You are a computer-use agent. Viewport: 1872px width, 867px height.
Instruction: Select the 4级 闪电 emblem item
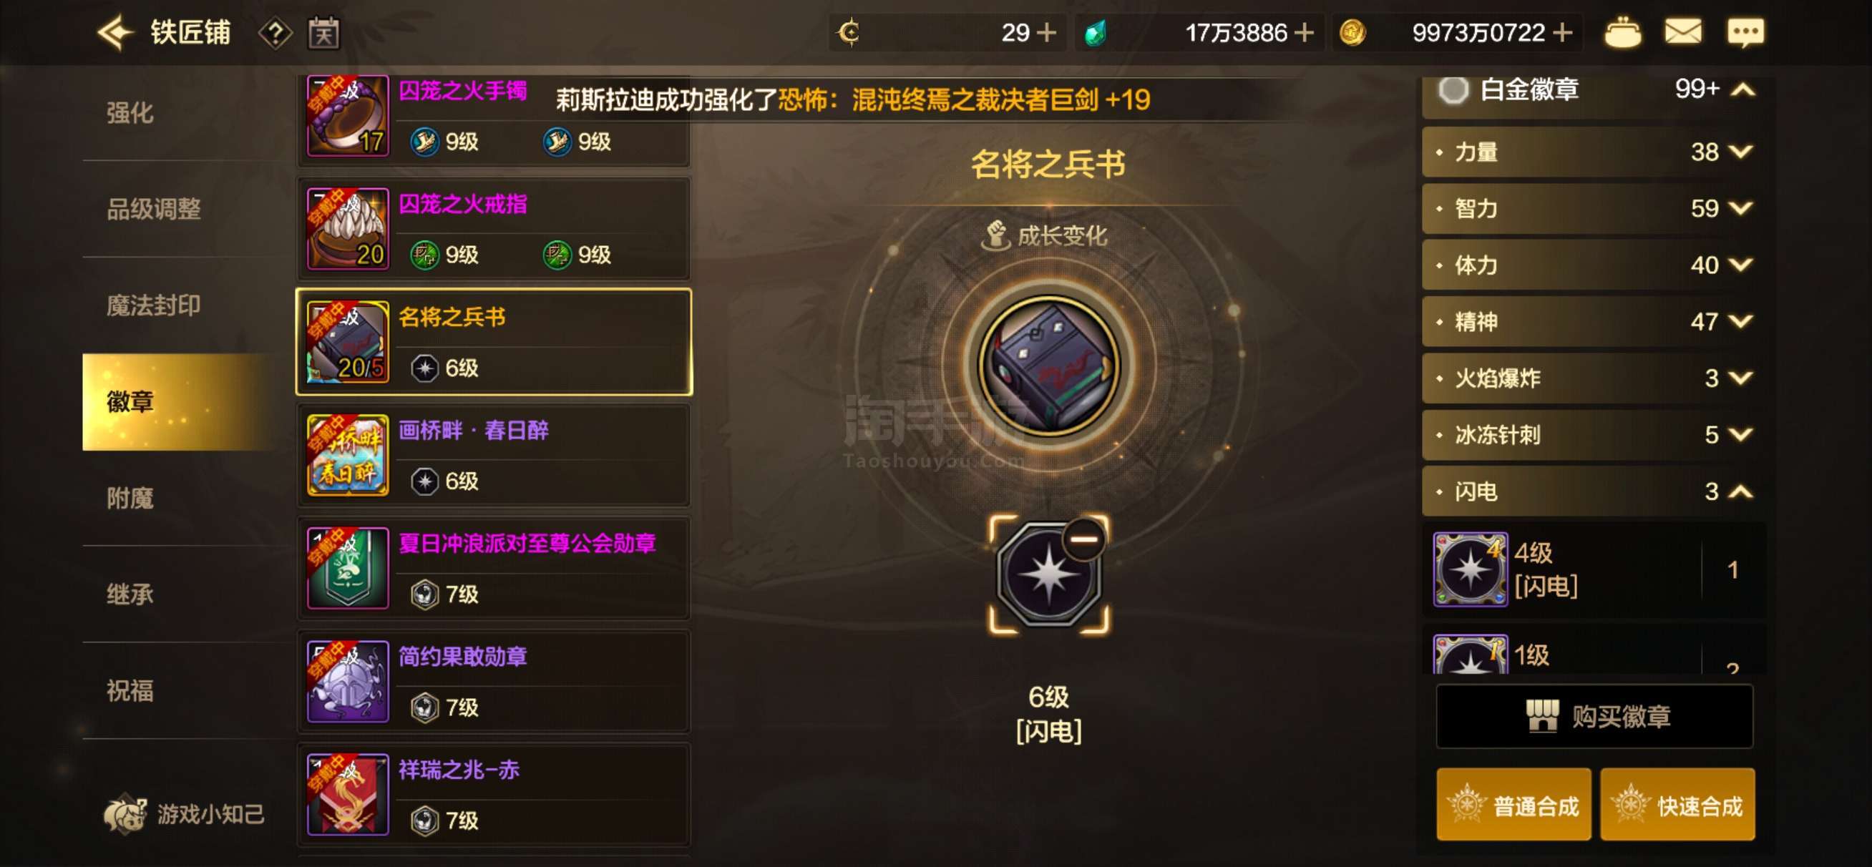1593,569
